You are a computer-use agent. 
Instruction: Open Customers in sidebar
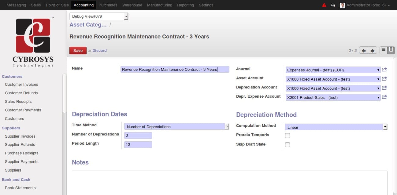pos(14,119)
